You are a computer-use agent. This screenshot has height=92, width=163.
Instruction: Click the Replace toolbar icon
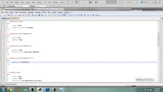click(42, 15)
